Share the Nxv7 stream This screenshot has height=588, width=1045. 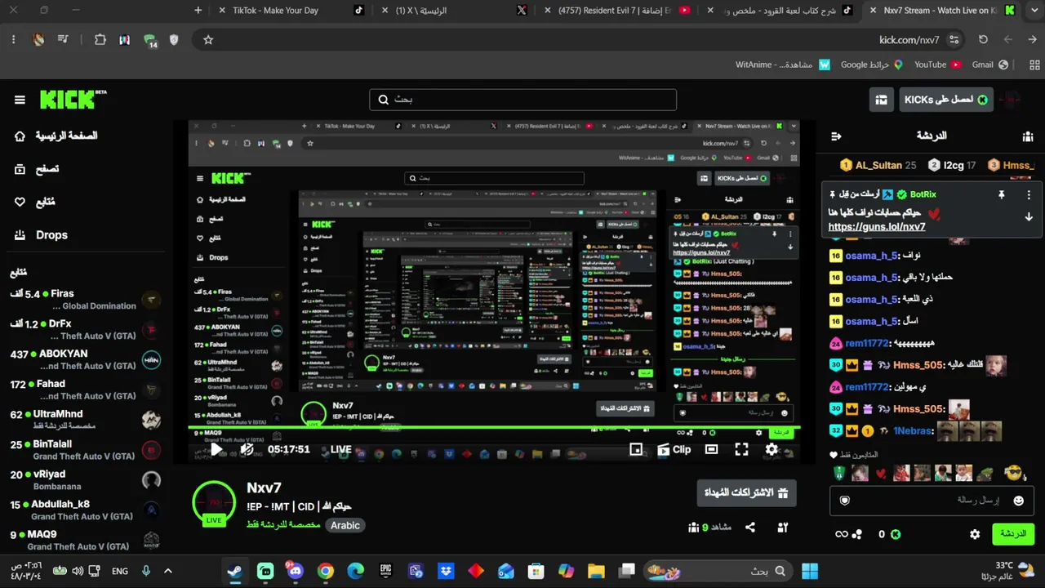[x=750, y=528]
